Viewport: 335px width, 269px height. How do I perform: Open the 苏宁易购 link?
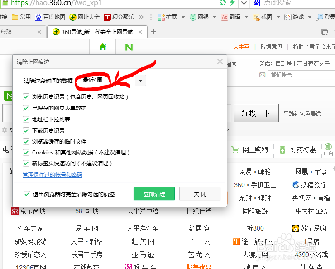point(309,228)
